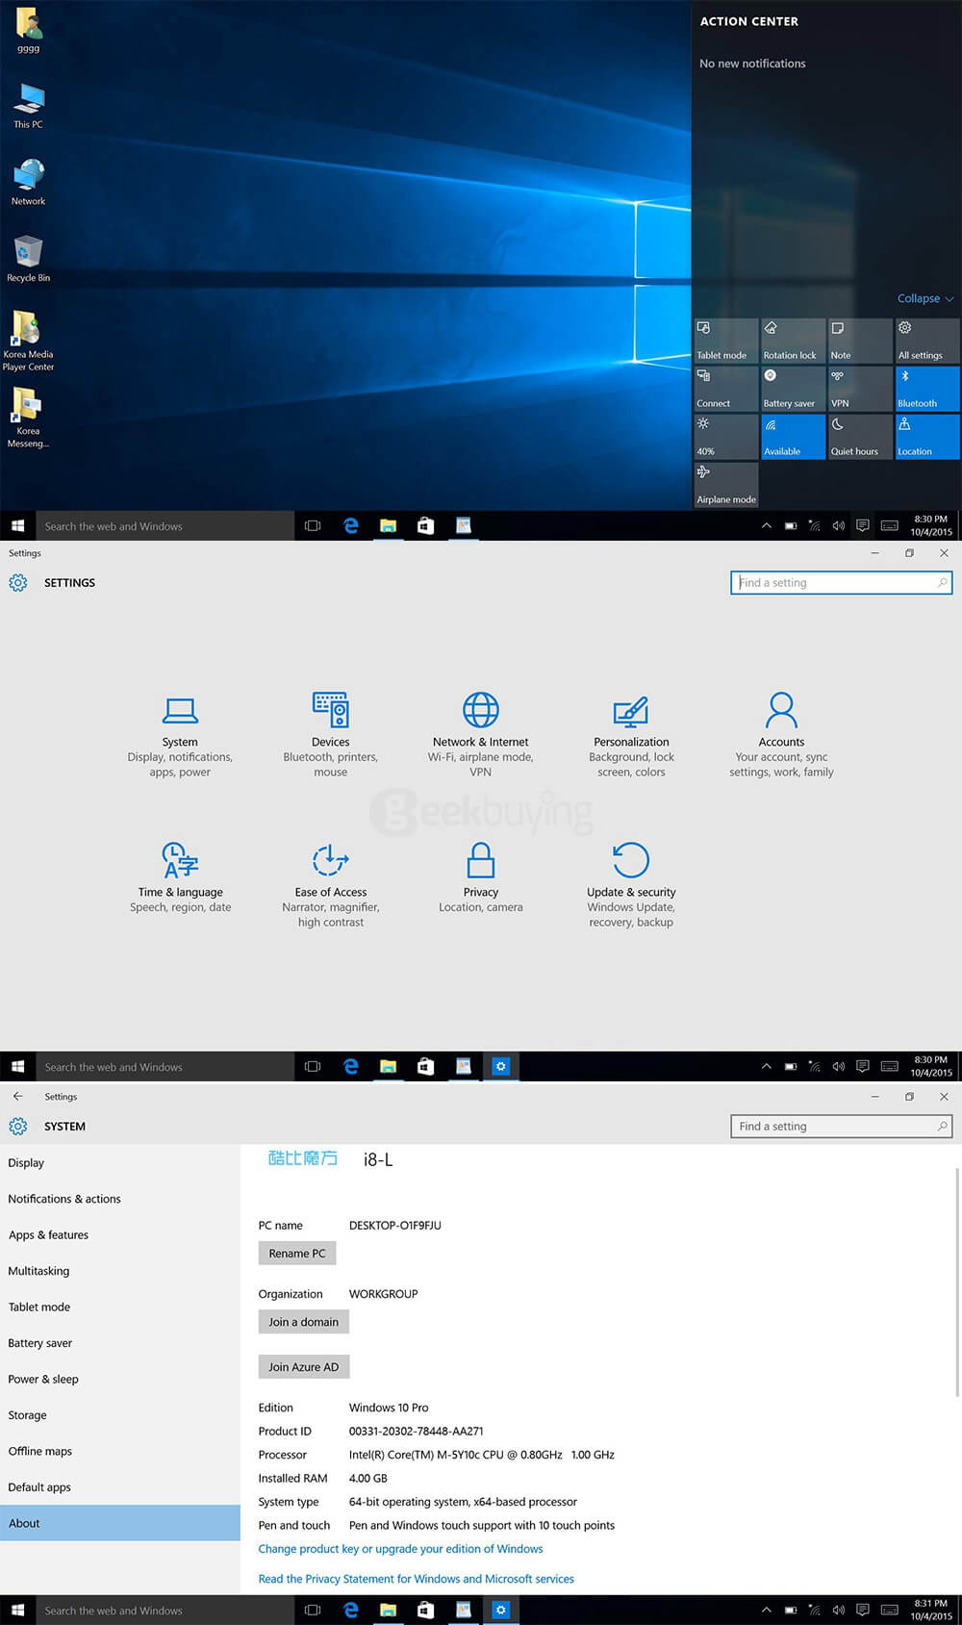962x1625 pixels.
Task: Open Privacy settings category
Action: [481, 877]
